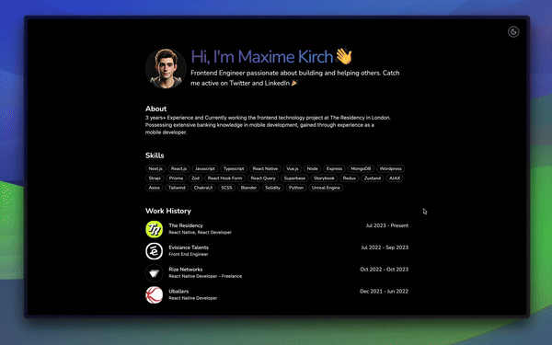The image size is (552, 345).
Task: Click the "Hi, I'm Maxime Kirch" heading
Action: (x=262, y=57)
